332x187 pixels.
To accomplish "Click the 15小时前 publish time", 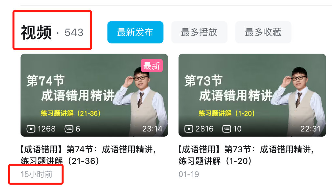I will pyautogui.click(x=36, y=174).
